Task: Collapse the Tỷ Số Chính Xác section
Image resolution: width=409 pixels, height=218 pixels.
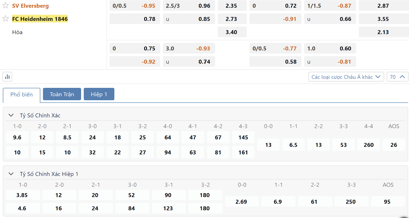Action: [11, 115]
